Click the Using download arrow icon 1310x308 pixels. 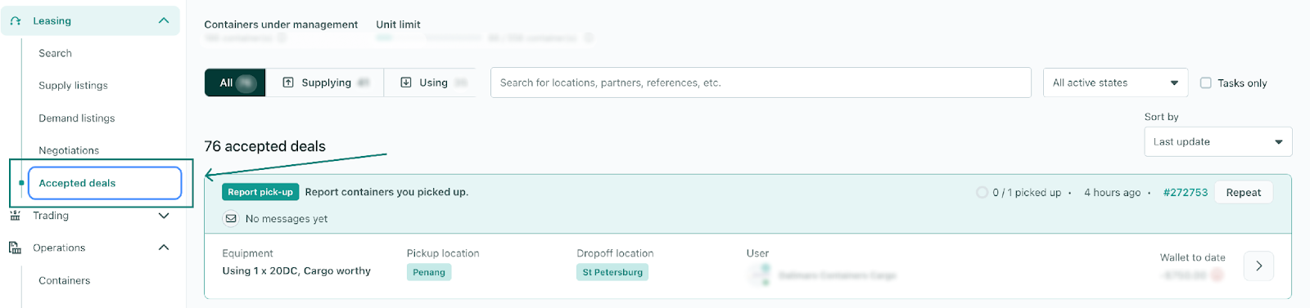click(406, 83)
